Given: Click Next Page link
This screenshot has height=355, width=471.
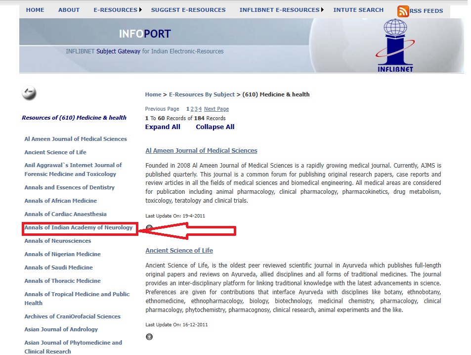Looking at the screenshot, I should click(x=216, y=109).
